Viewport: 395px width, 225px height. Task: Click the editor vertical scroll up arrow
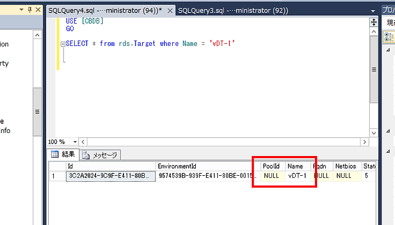click(x=374, y=32)
